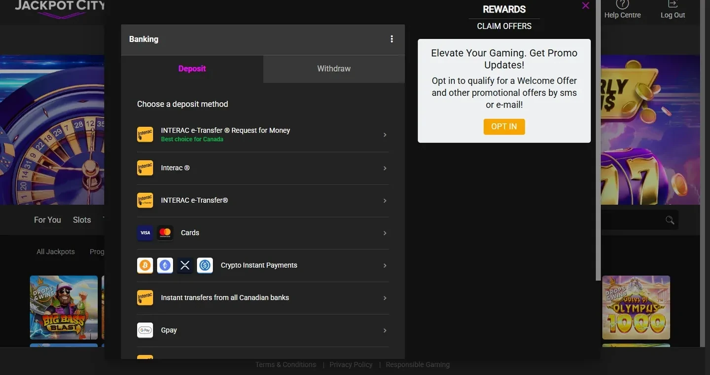Screen dimensions: 710x375
Task: Click the Jackpot City logo
Action: [60, 8]
